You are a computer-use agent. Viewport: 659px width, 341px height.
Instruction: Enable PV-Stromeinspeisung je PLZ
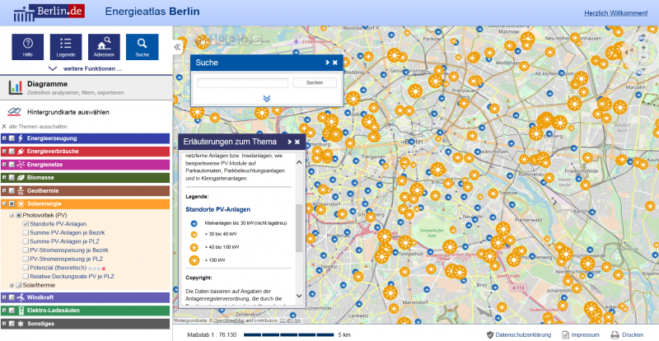click(26, 259)
